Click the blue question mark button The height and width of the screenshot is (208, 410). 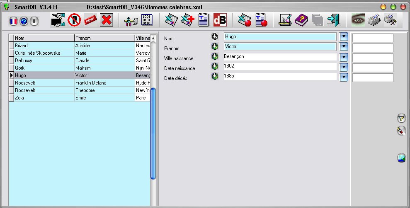pyautogui.click(x=24, y=21)
